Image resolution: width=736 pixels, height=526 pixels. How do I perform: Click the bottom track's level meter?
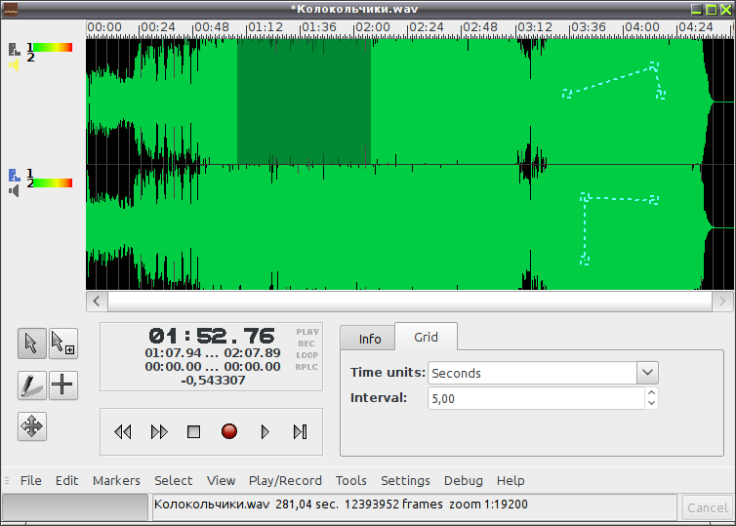click(53, 183)
